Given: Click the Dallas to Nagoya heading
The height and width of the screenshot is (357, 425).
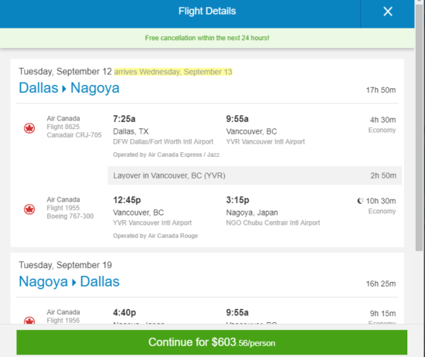Looking at the screenshot, I should coord(69,88).
